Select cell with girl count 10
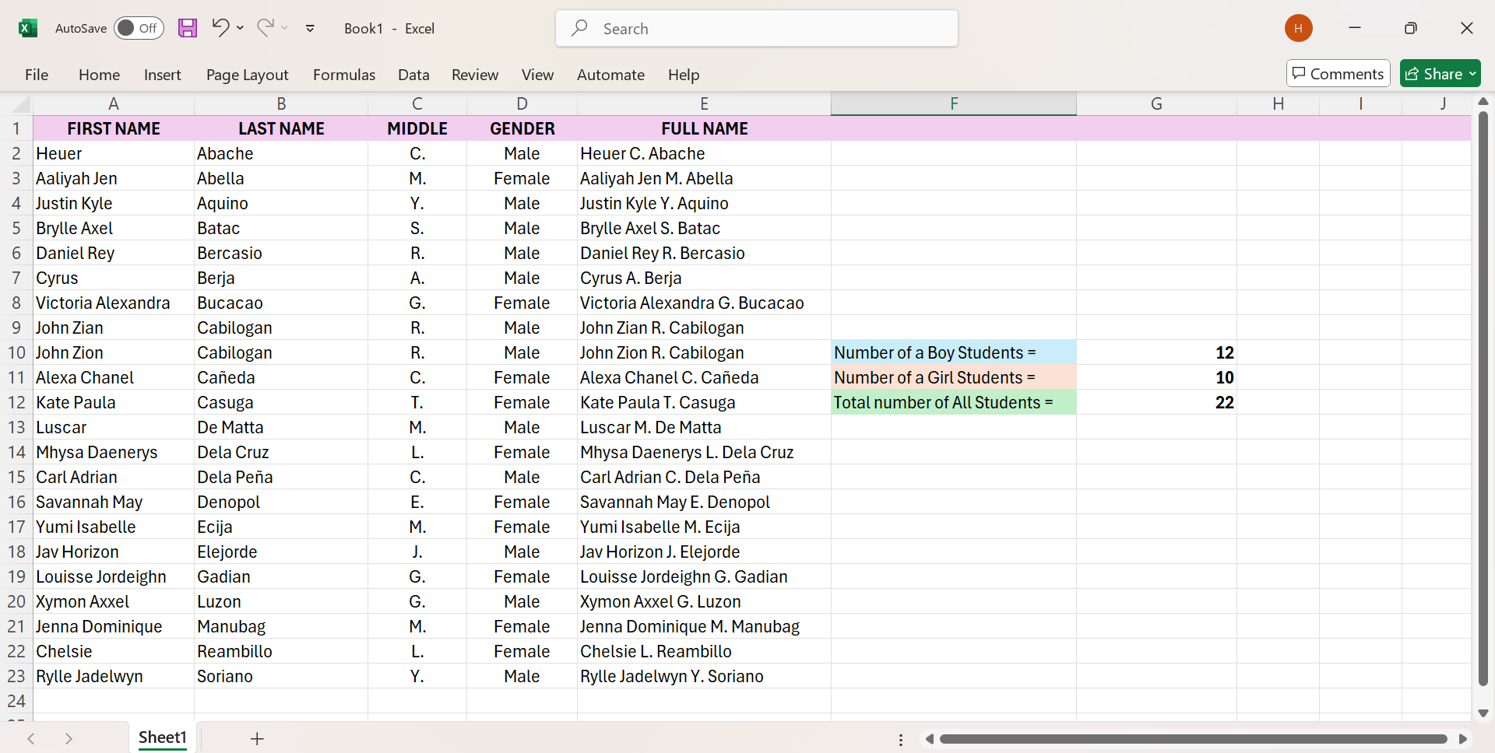This screenshot has width=1495, height=753. [x=1156, y=377]
